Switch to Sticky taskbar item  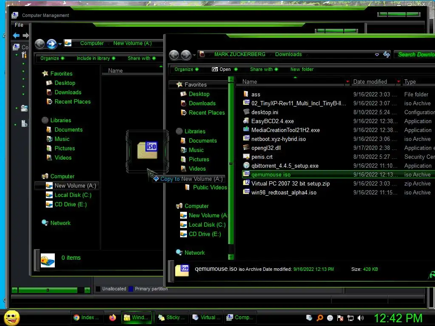[x=172, y=318]
